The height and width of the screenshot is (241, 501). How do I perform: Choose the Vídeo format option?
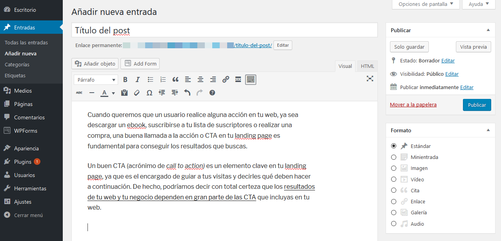[x=394, y=179]
